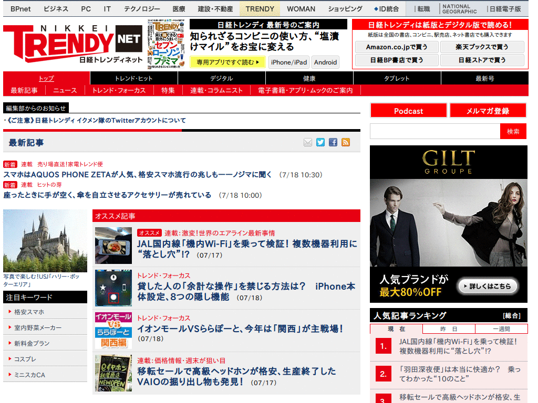Image resolution: width=538 pixels, height=403 pixels.
Task: Open the 移転セール headphone article
Action: point(236,376)
